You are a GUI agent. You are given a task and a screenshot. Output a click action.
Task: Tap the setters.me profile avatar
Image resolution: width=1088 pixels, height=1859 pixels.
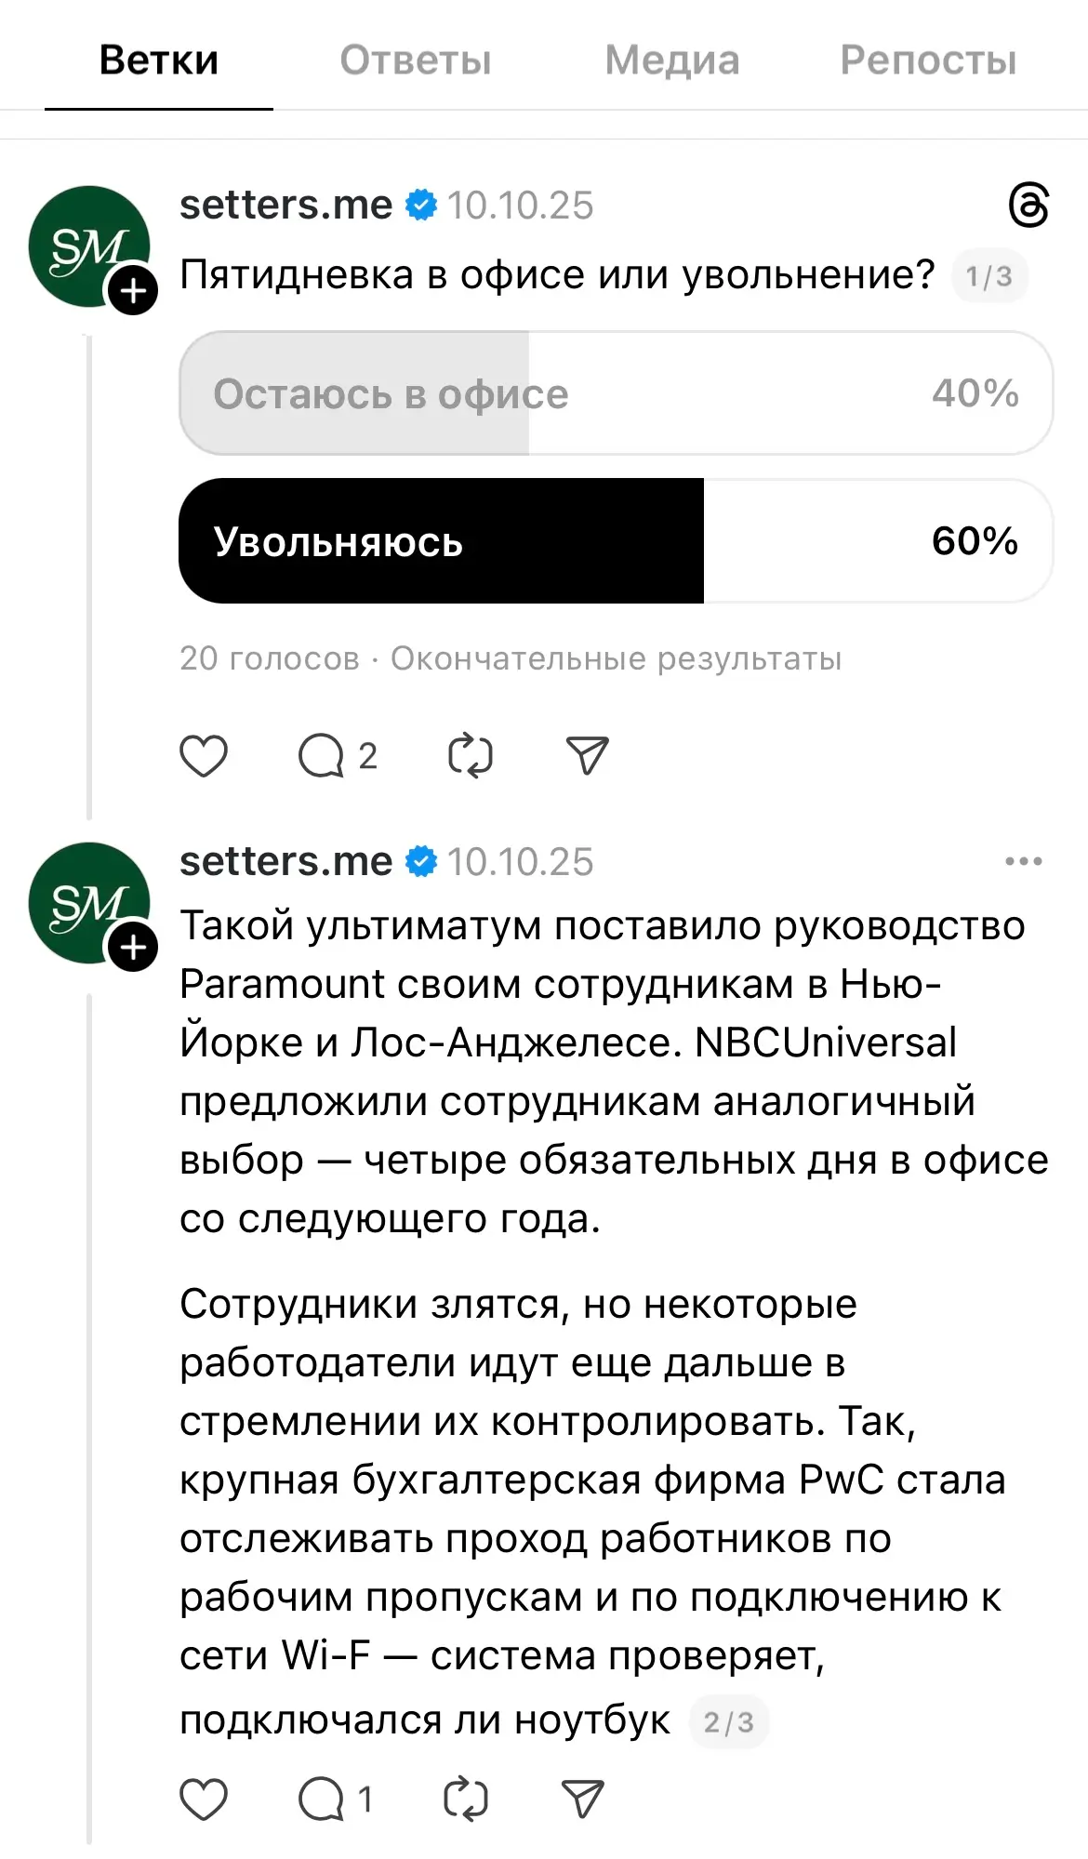(90, 245)
